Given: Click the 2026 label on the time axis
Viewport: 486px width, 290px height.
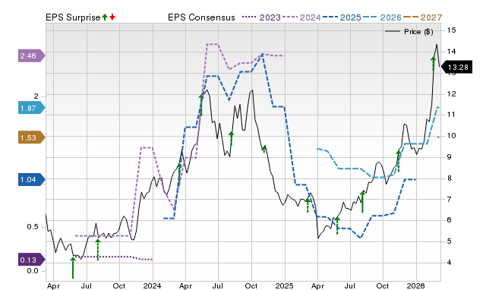Looking at the screenshot, I should point(416,285).
